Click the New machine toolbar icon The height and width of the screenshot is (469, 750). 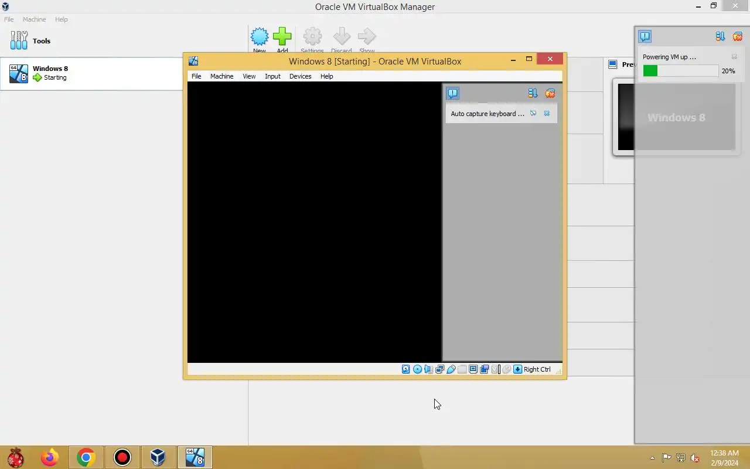[260, 38]
